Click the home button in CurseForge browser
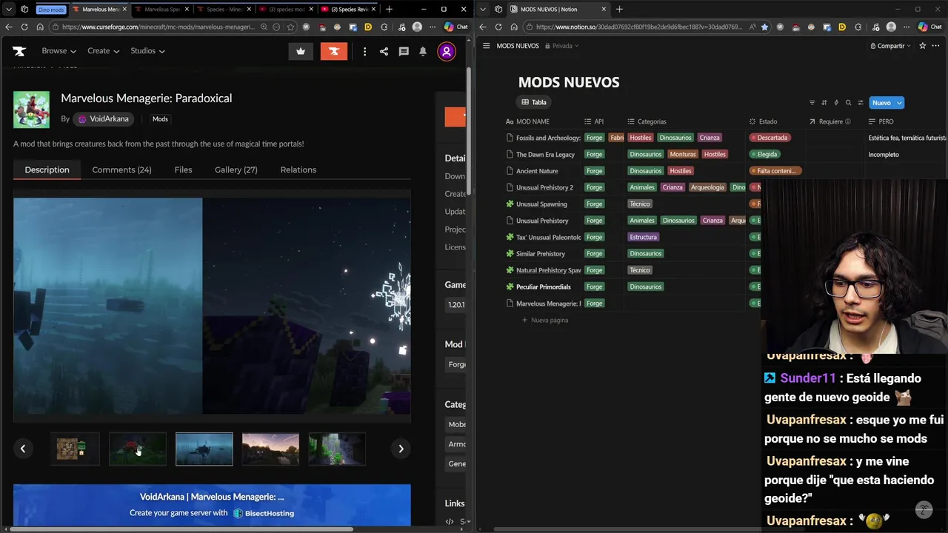The image size is (948, 533). coord(40,27)
